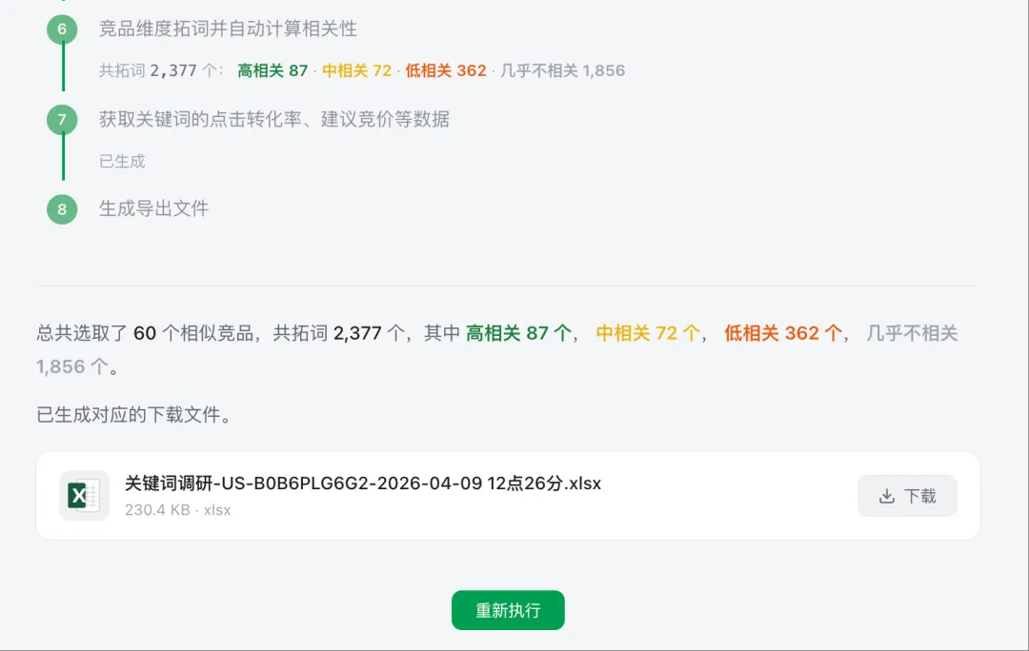Image resolution: width=1029 pixels, height=651 pixels.
Task: Click 高相关 87 个 in the summary
Action: (x=518, y=333)
